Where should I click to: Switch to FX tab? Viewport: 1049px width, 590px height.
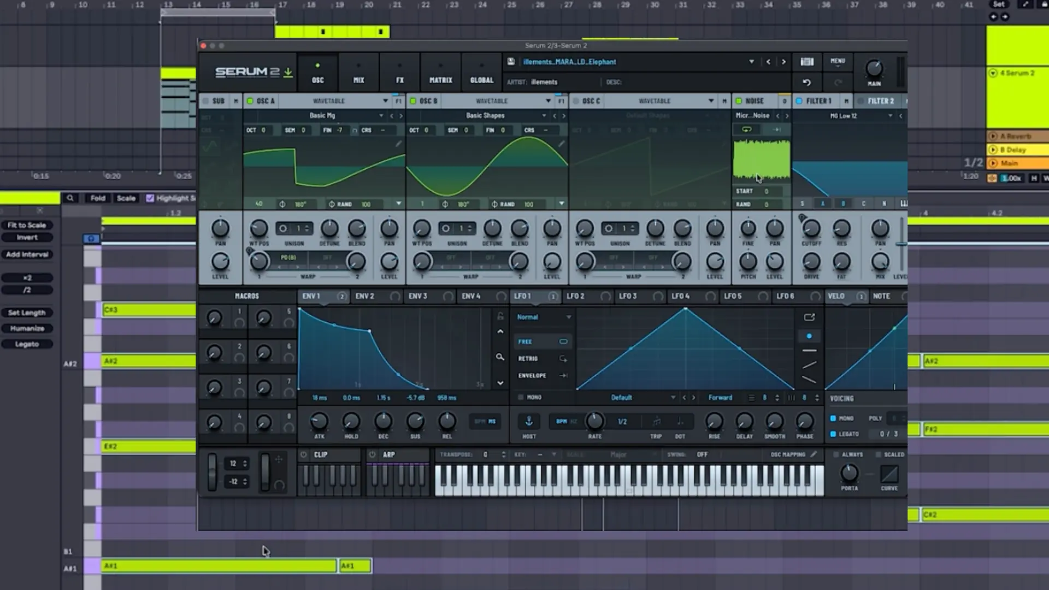pyautogui.click(x=400, y=73)
